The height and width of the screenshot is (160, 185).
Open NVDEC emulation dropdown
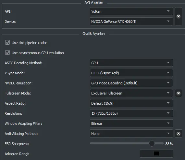[131, 83]
